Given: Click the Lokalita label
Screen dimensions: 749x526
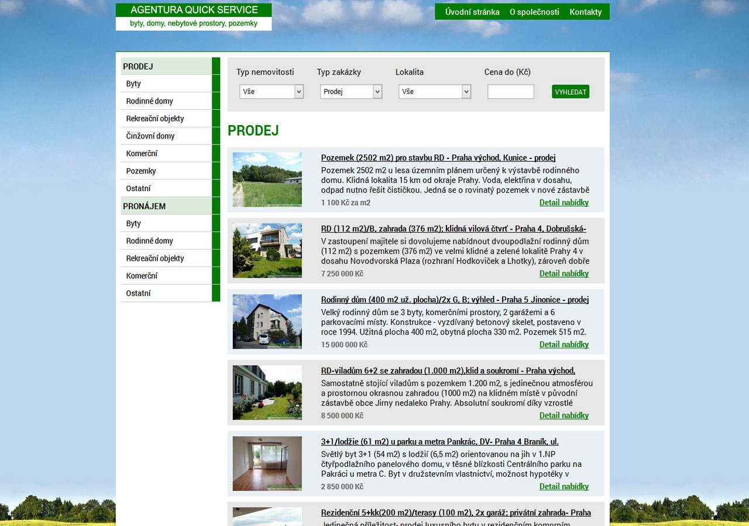Looking at the screenshot, I should [x=410, y=72].
